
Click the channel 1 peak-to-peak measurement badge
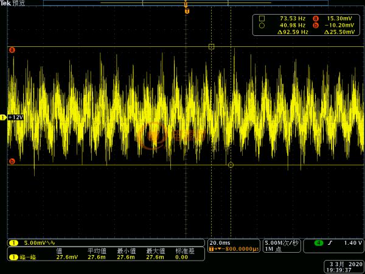[x=13, y=257]
